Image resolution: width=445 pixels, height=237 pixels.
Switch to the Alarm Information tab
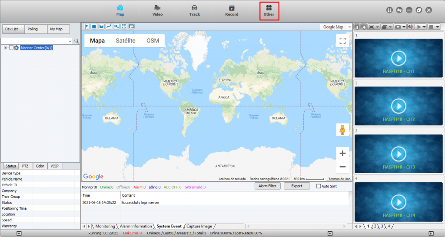[x=136, y=226]
